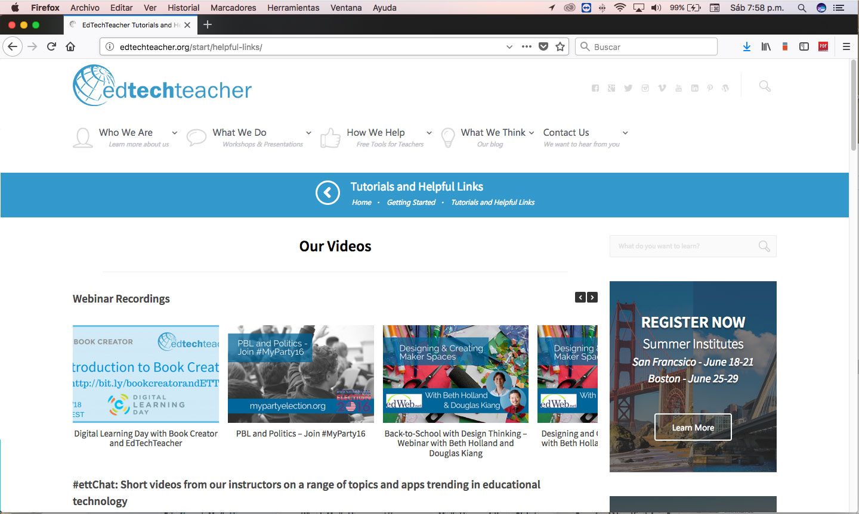The height and width of the screenshot is (514, 859).
Task: Click the Home breadcrumb link
Action: click(x=361, y=203)
